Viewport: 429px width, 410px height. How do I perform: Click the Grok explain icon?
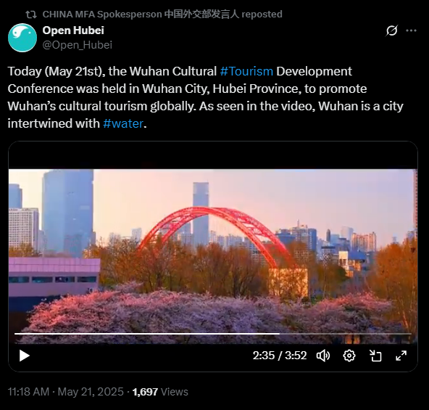click(x=391, y=30)
